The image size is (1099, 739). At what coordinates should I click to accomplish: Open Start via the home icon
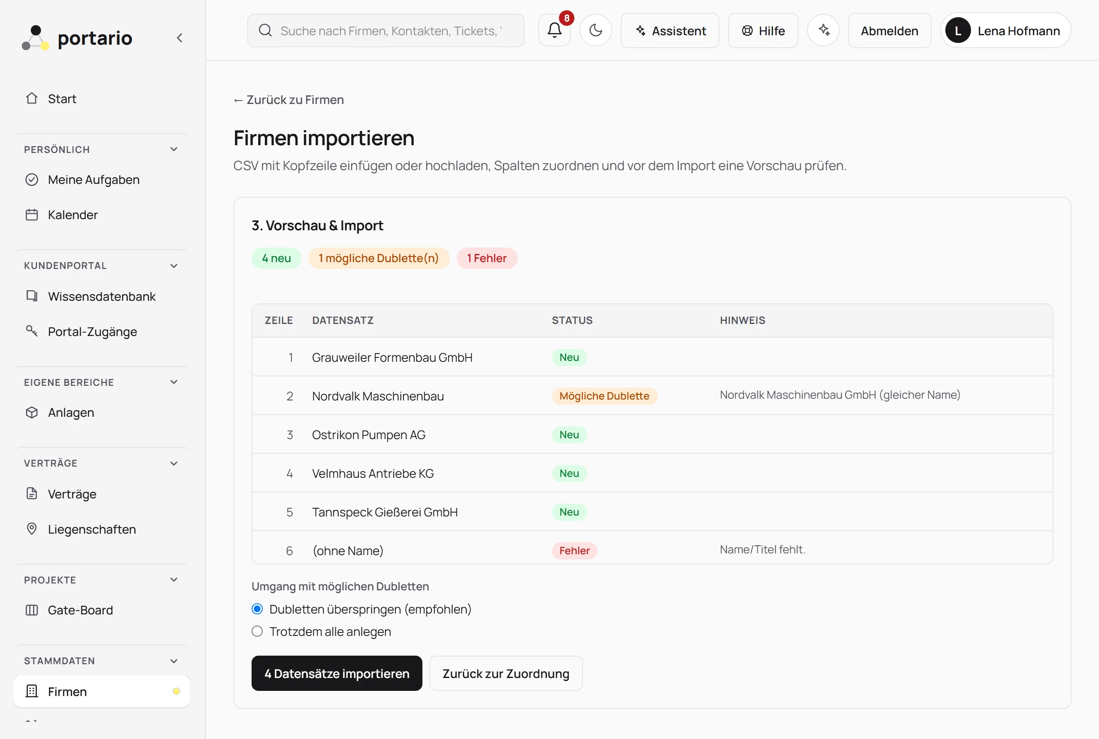pyautogui.click(x=31, y=98)
